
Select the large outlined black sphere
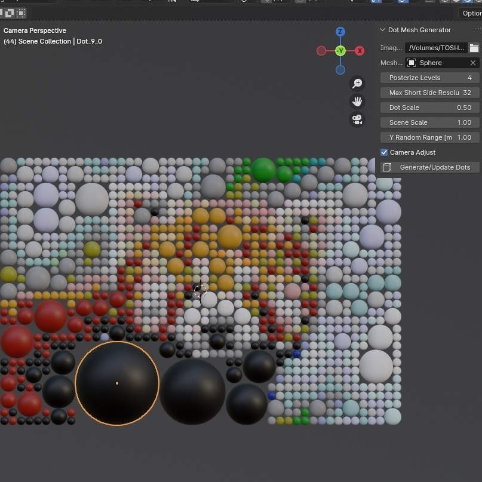[x=117, y=383]
